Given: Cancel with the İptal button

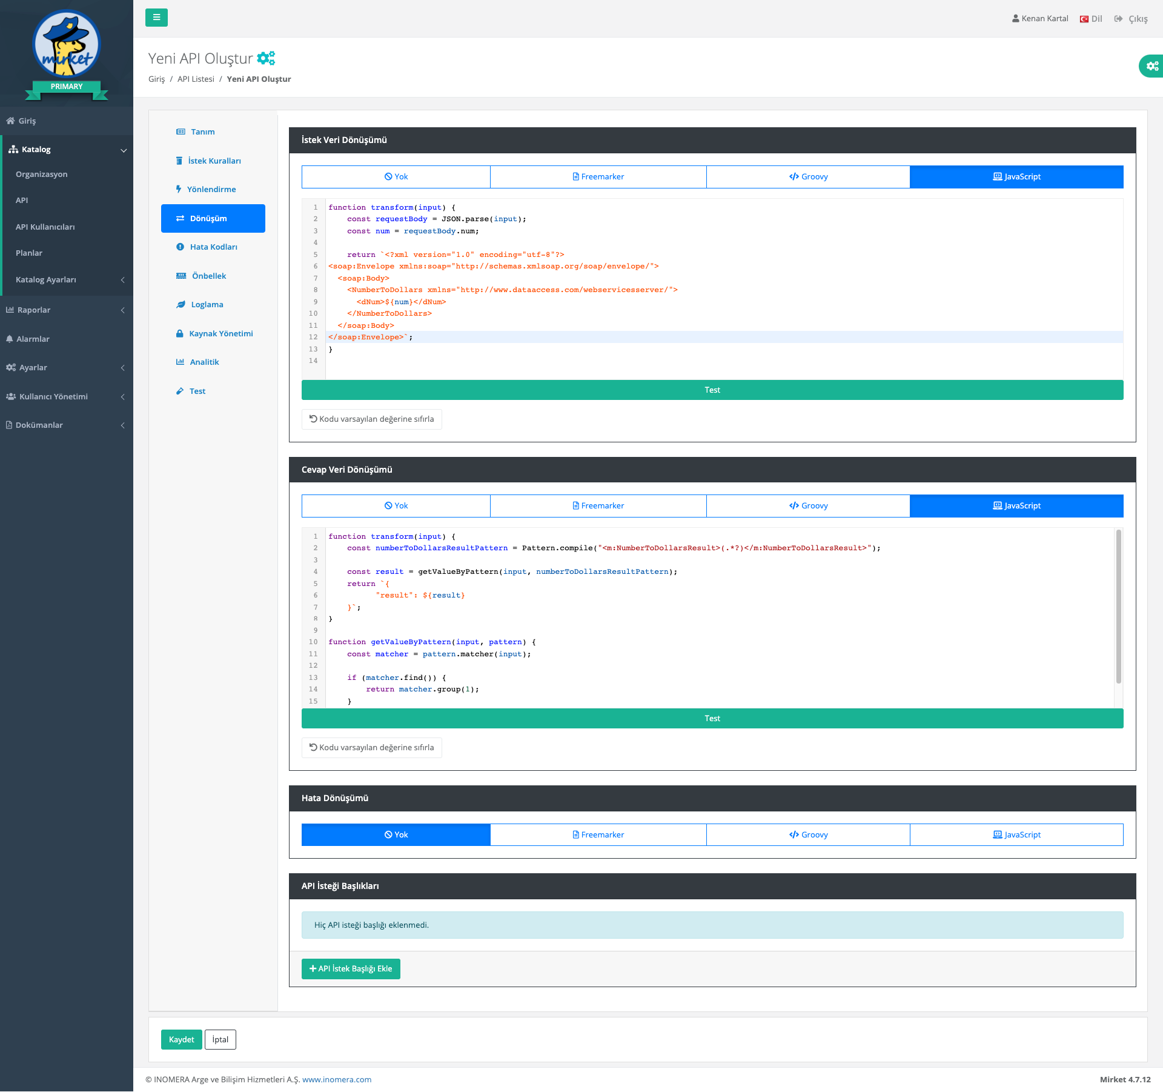Looking at the screenshot, I should pos(220,1039).
